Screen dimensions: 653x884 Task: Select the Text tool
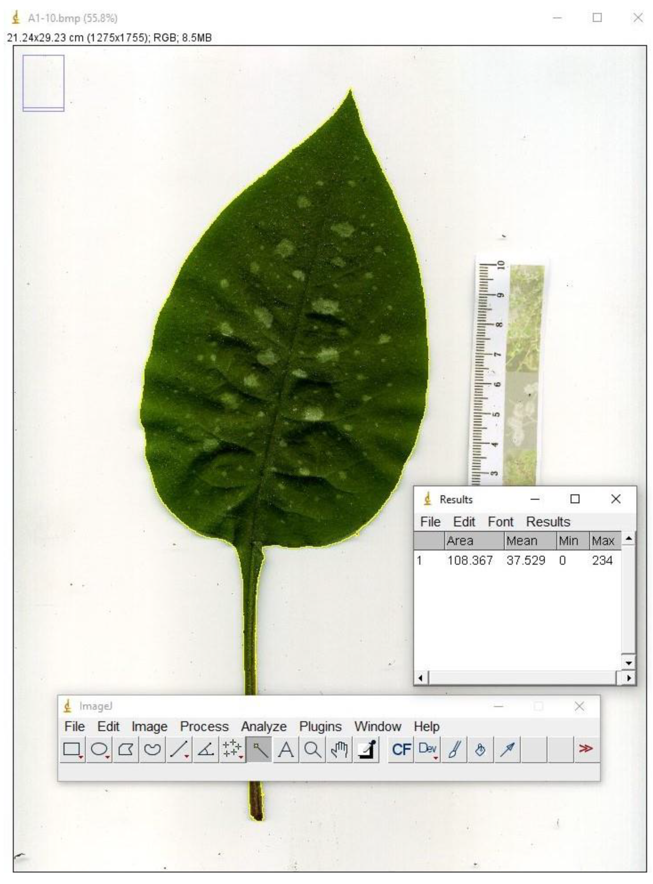tap(286, 749)
